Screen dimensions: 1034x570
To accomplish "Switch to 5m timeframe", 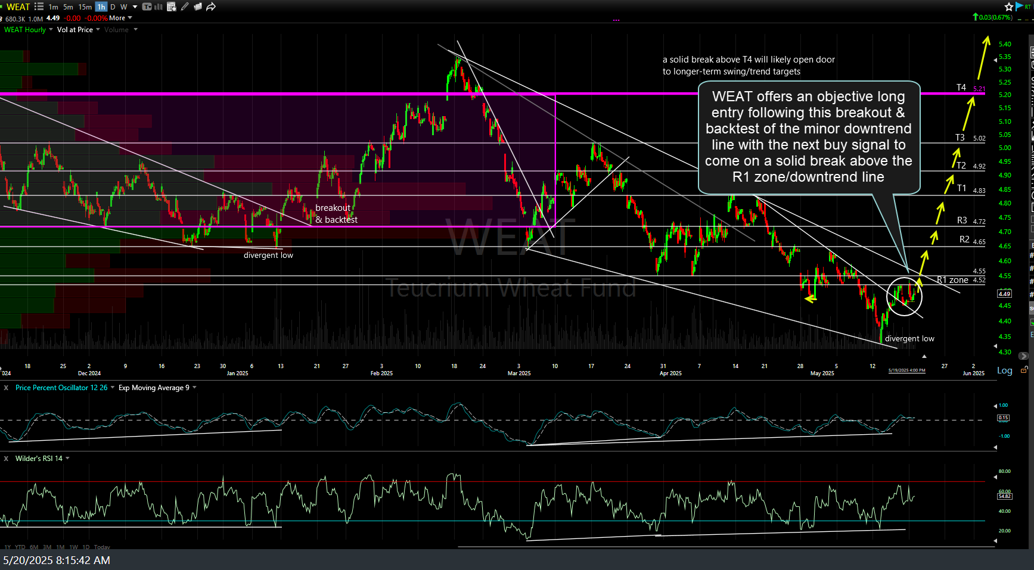I will [x=69, y=7].
